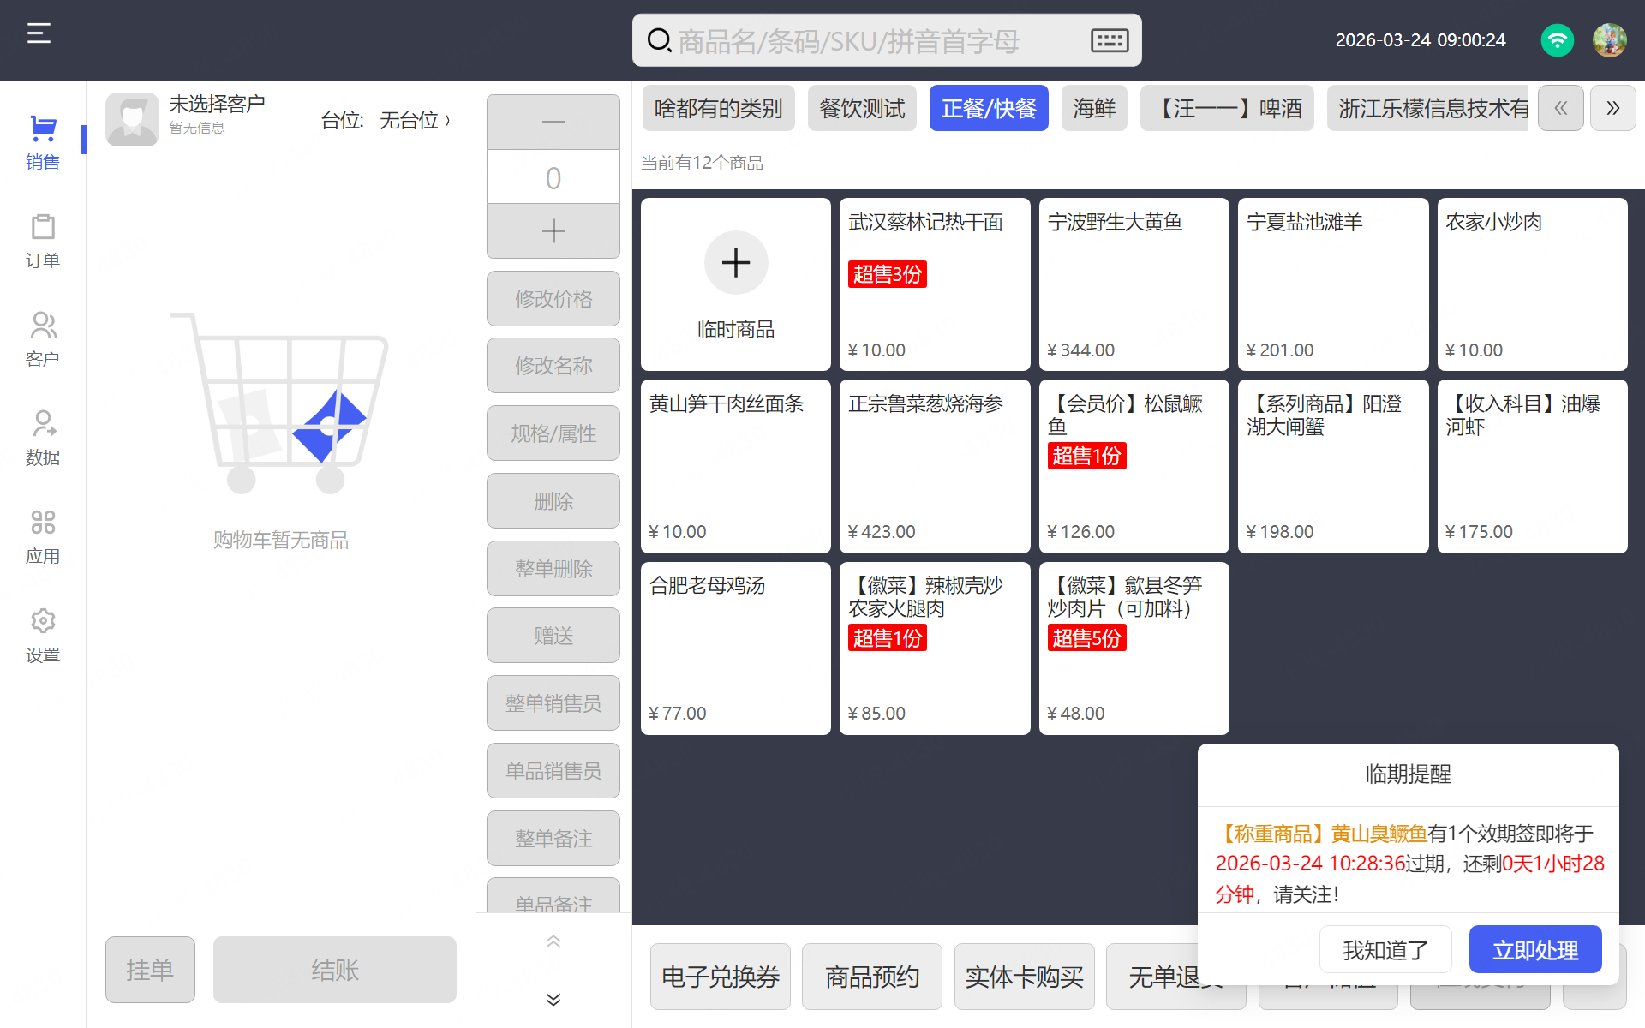Viewport: 1645px width, 1028px height.
Task: Open the user avatar profile picture
Action: [1609, 40]
